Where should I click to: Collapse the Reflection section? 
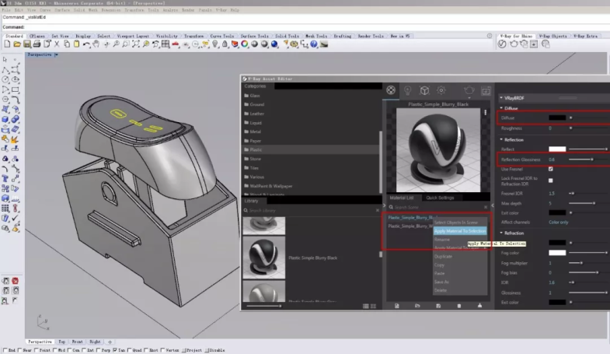(x=501, y=139)
